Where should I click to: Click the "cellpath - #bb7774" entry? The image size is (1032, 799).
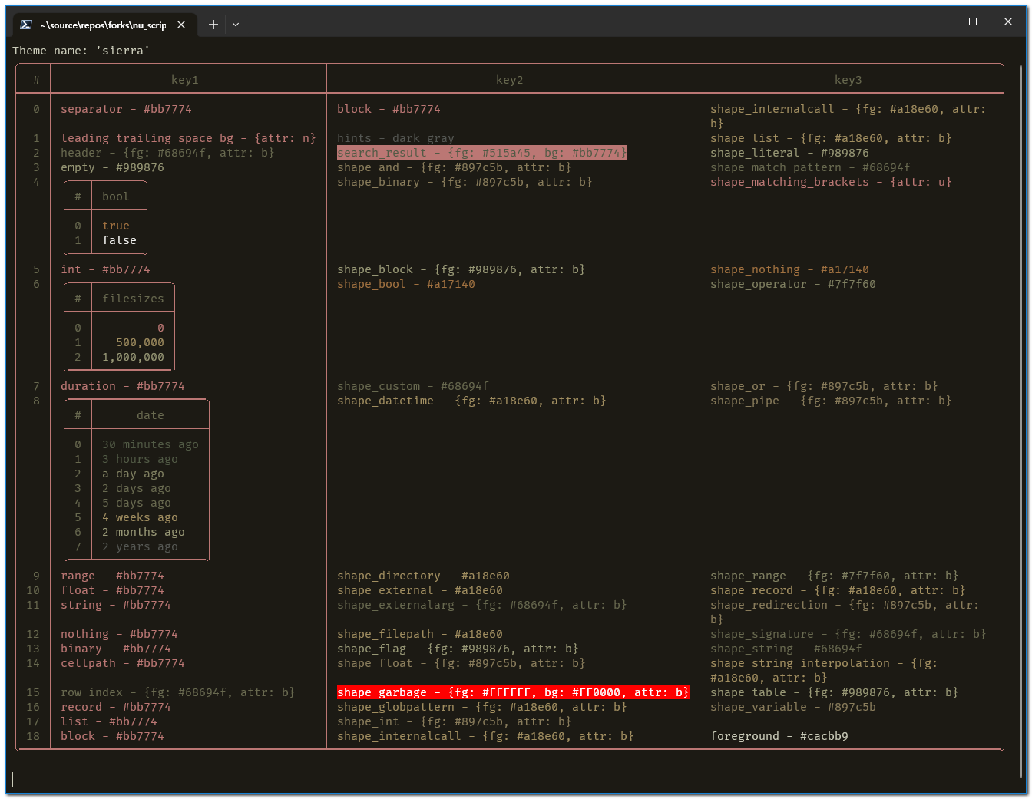pyautogui.click(x=123, y=663)
